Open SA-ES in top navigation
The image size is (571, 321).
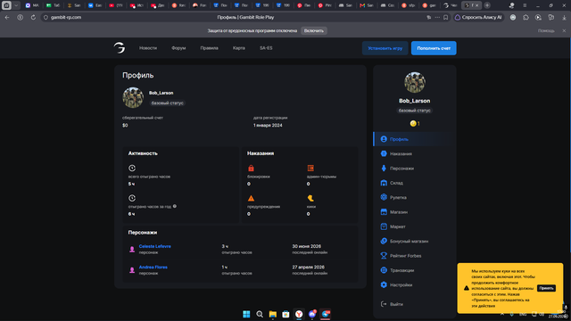tap(266, 48)
